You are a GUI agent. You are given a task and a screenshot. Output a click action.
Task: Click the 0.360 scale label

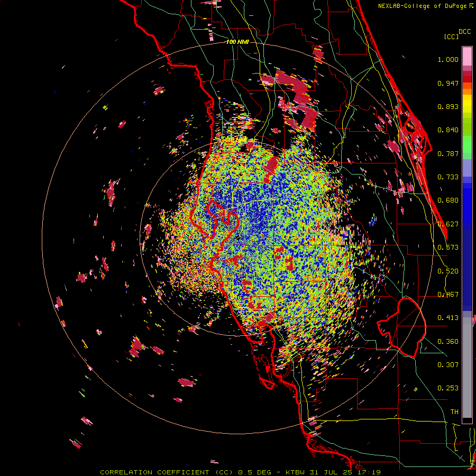448,342
